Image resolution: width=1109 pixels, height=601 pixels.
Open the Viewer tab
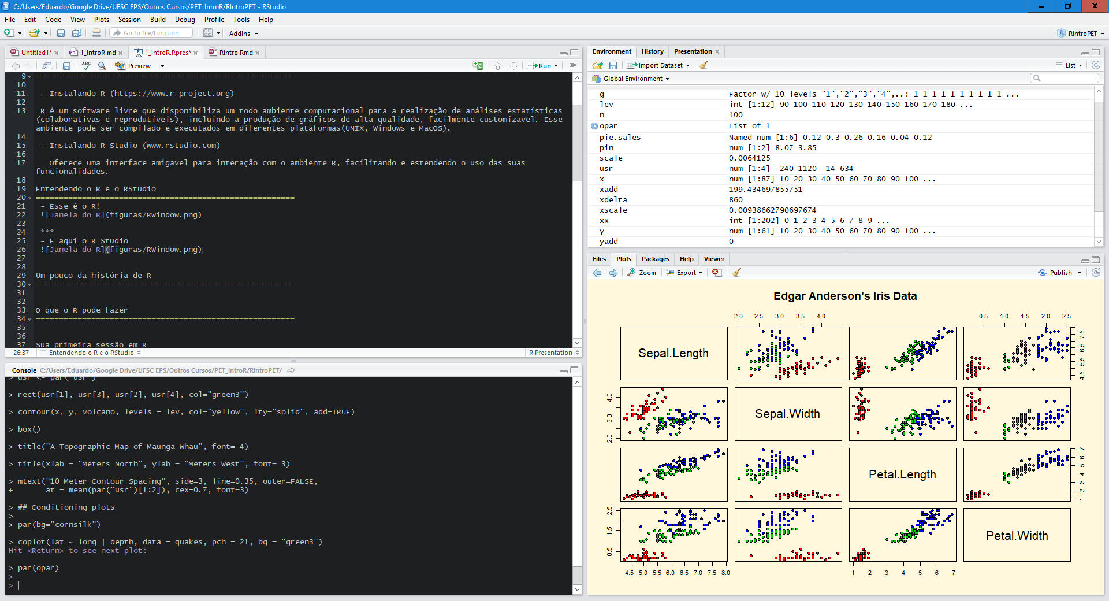714,259
